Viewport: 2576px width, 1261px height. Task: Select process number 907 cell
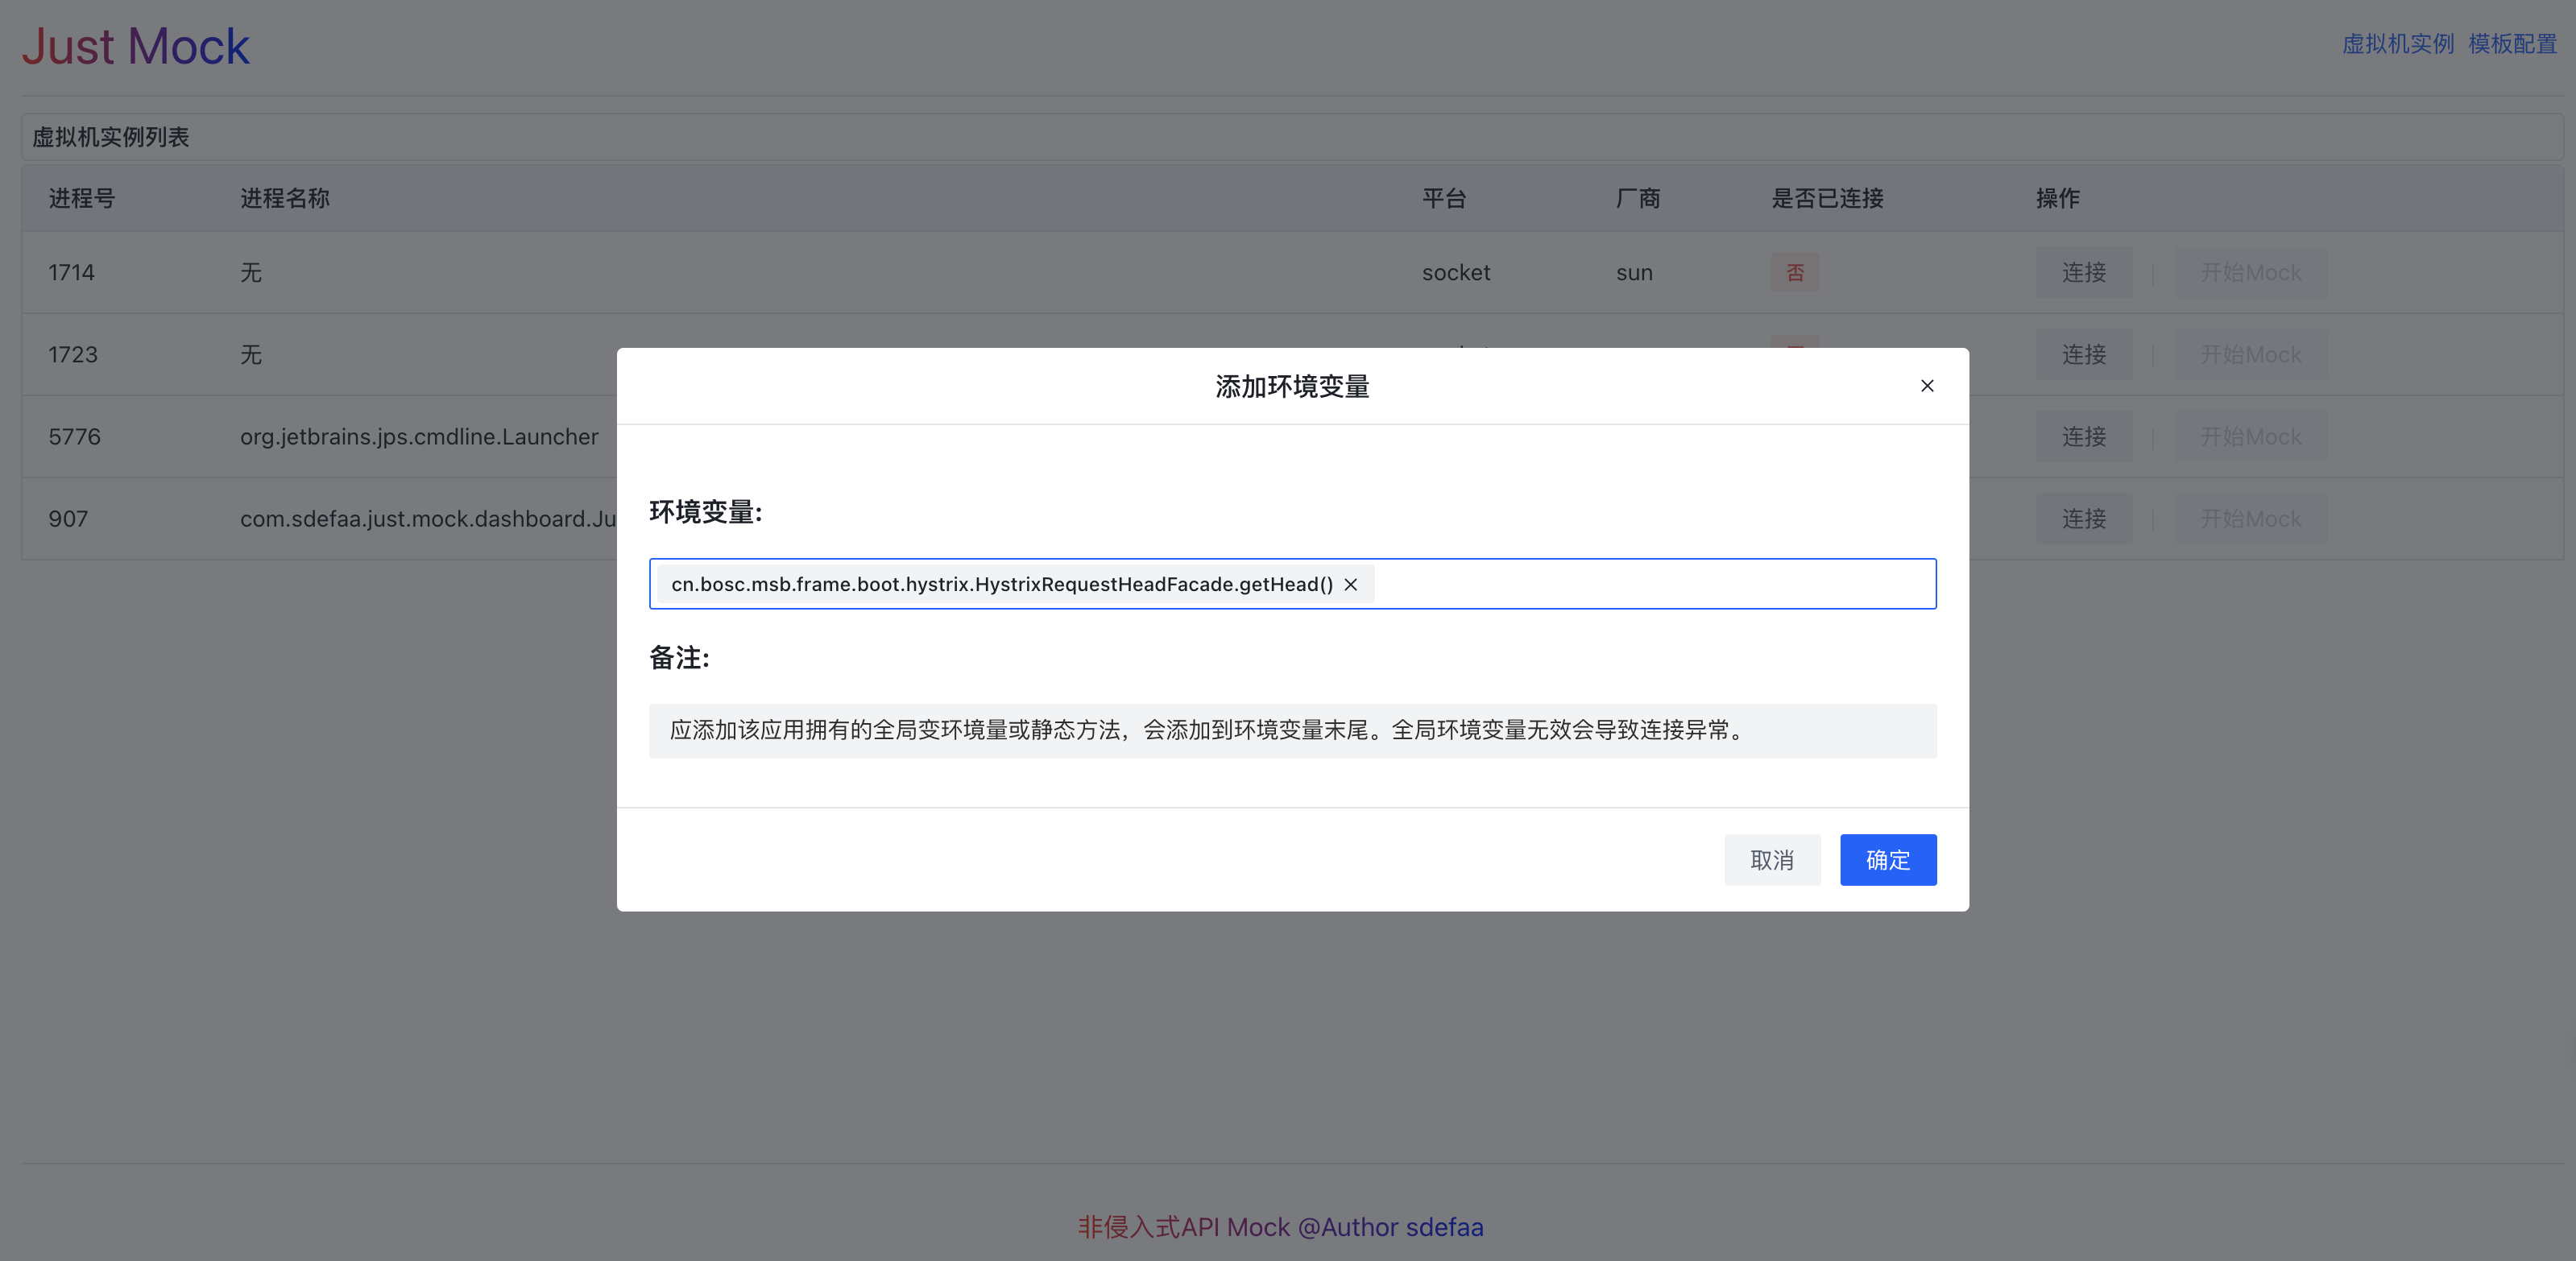pyautogui.click(x=68, y=519)
